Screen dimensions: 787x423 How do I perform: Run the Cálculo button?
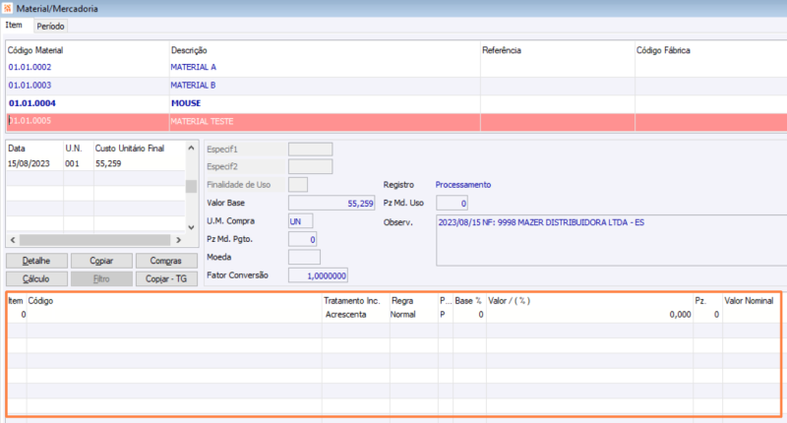pyautogui.click(x=36, y=279)
